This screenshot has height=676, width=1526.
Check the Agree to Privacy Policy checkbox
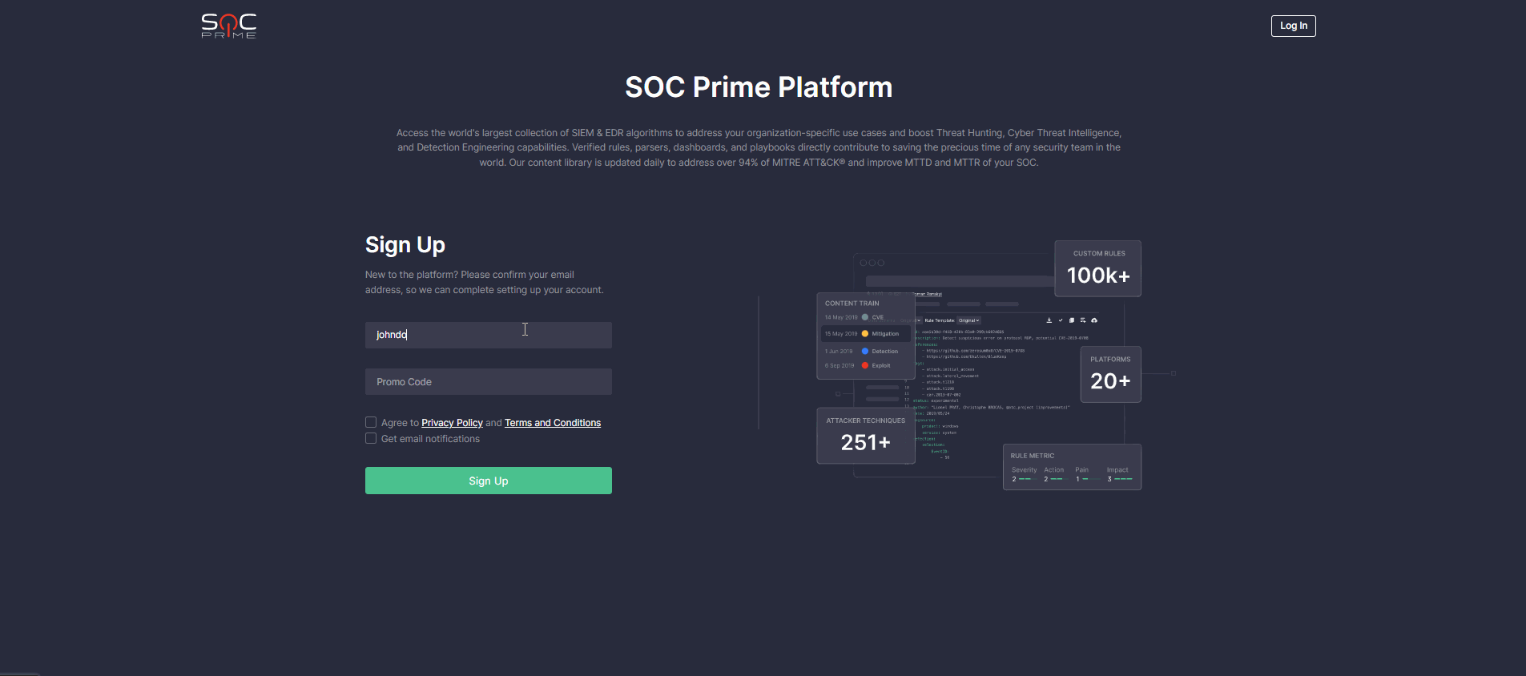(371, 422)
